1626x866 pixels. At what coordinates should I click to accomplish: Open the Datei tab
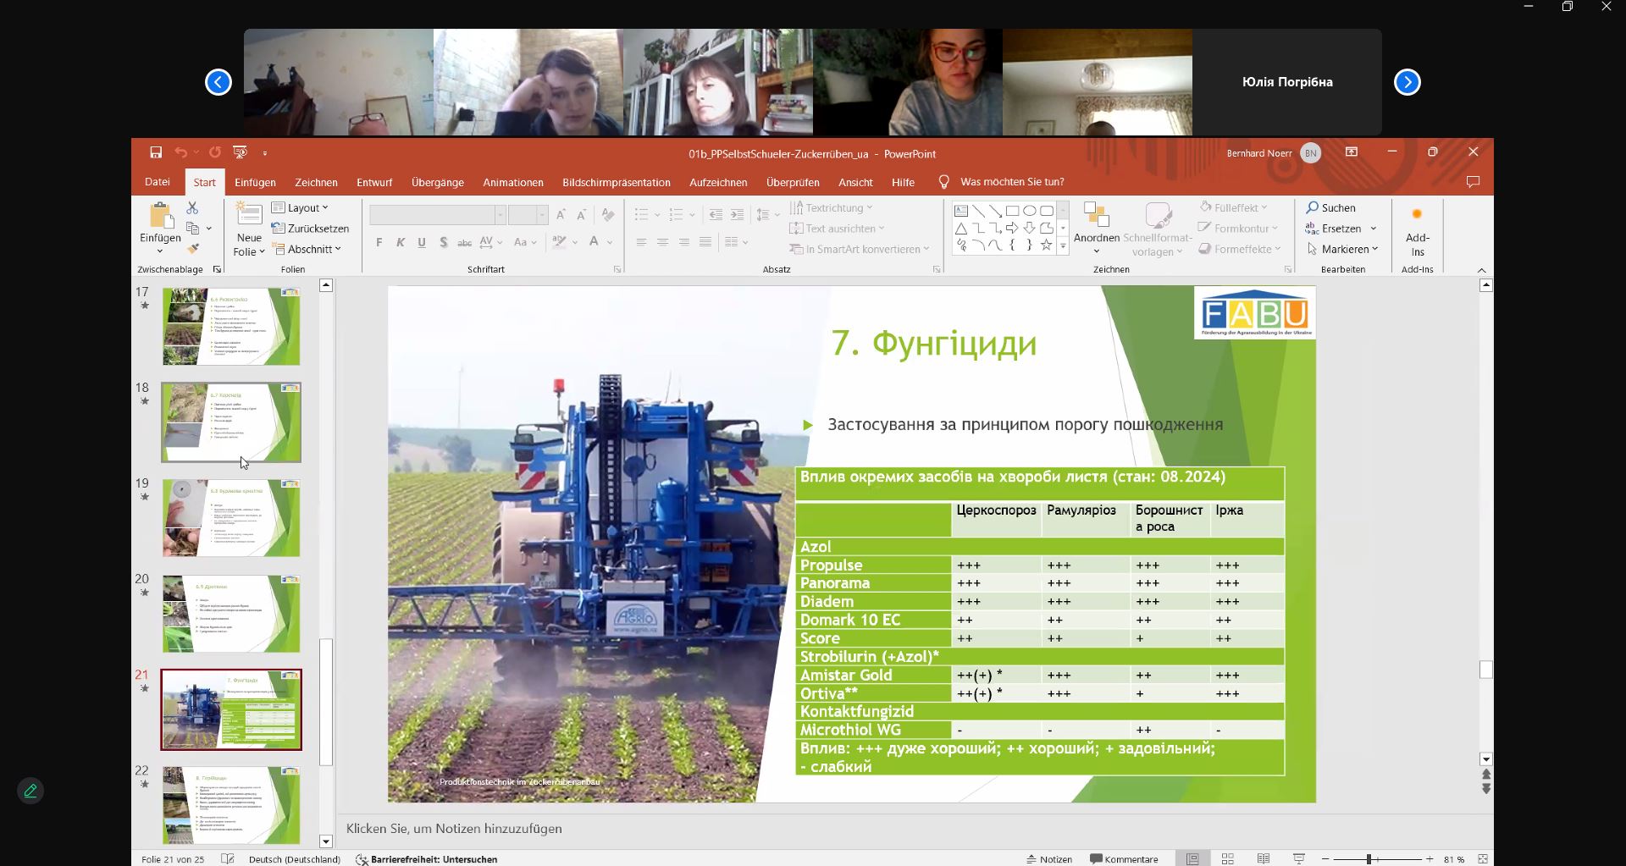point(158,182)
